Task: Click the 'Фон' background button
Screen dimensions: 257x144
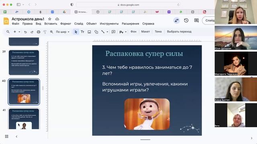Action: 133,32
